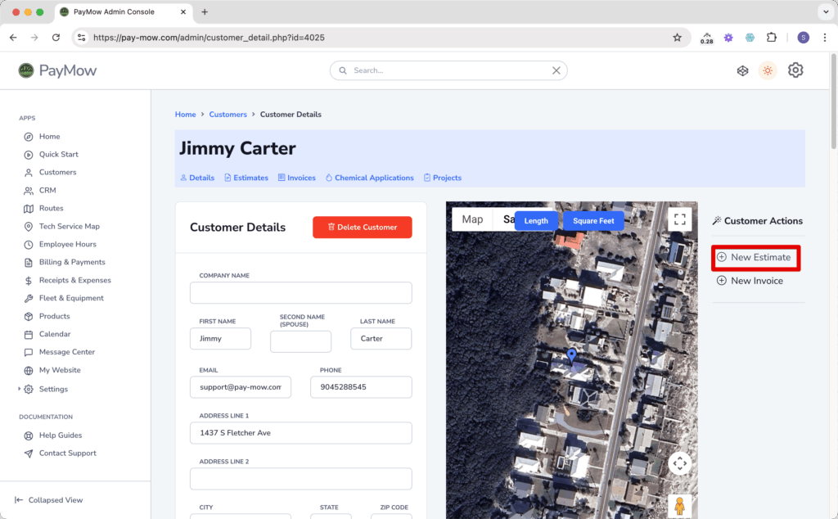Click the First Name field with Jimmy

(220, 339)
